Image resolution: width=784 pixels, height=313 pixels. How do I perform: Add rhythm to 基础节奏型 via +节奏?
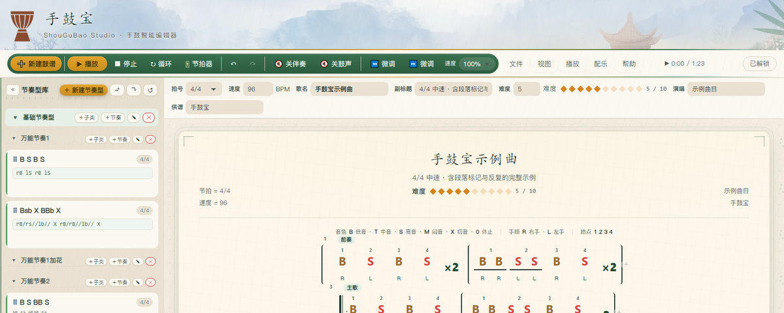[112, 118]
